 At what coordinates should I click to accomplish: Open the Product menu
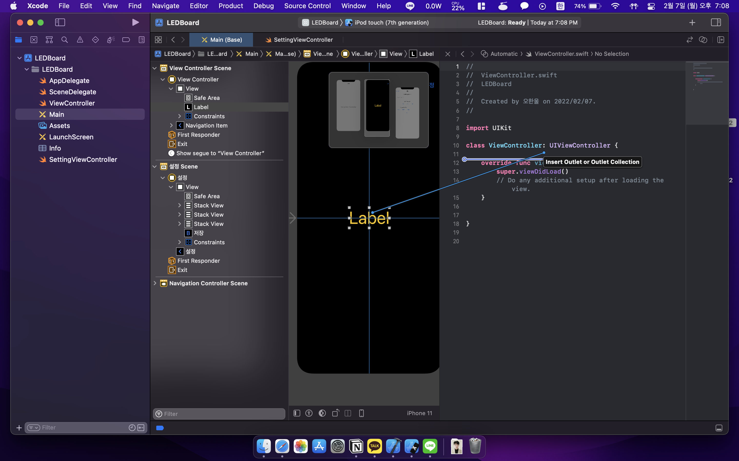pos(231,6)
